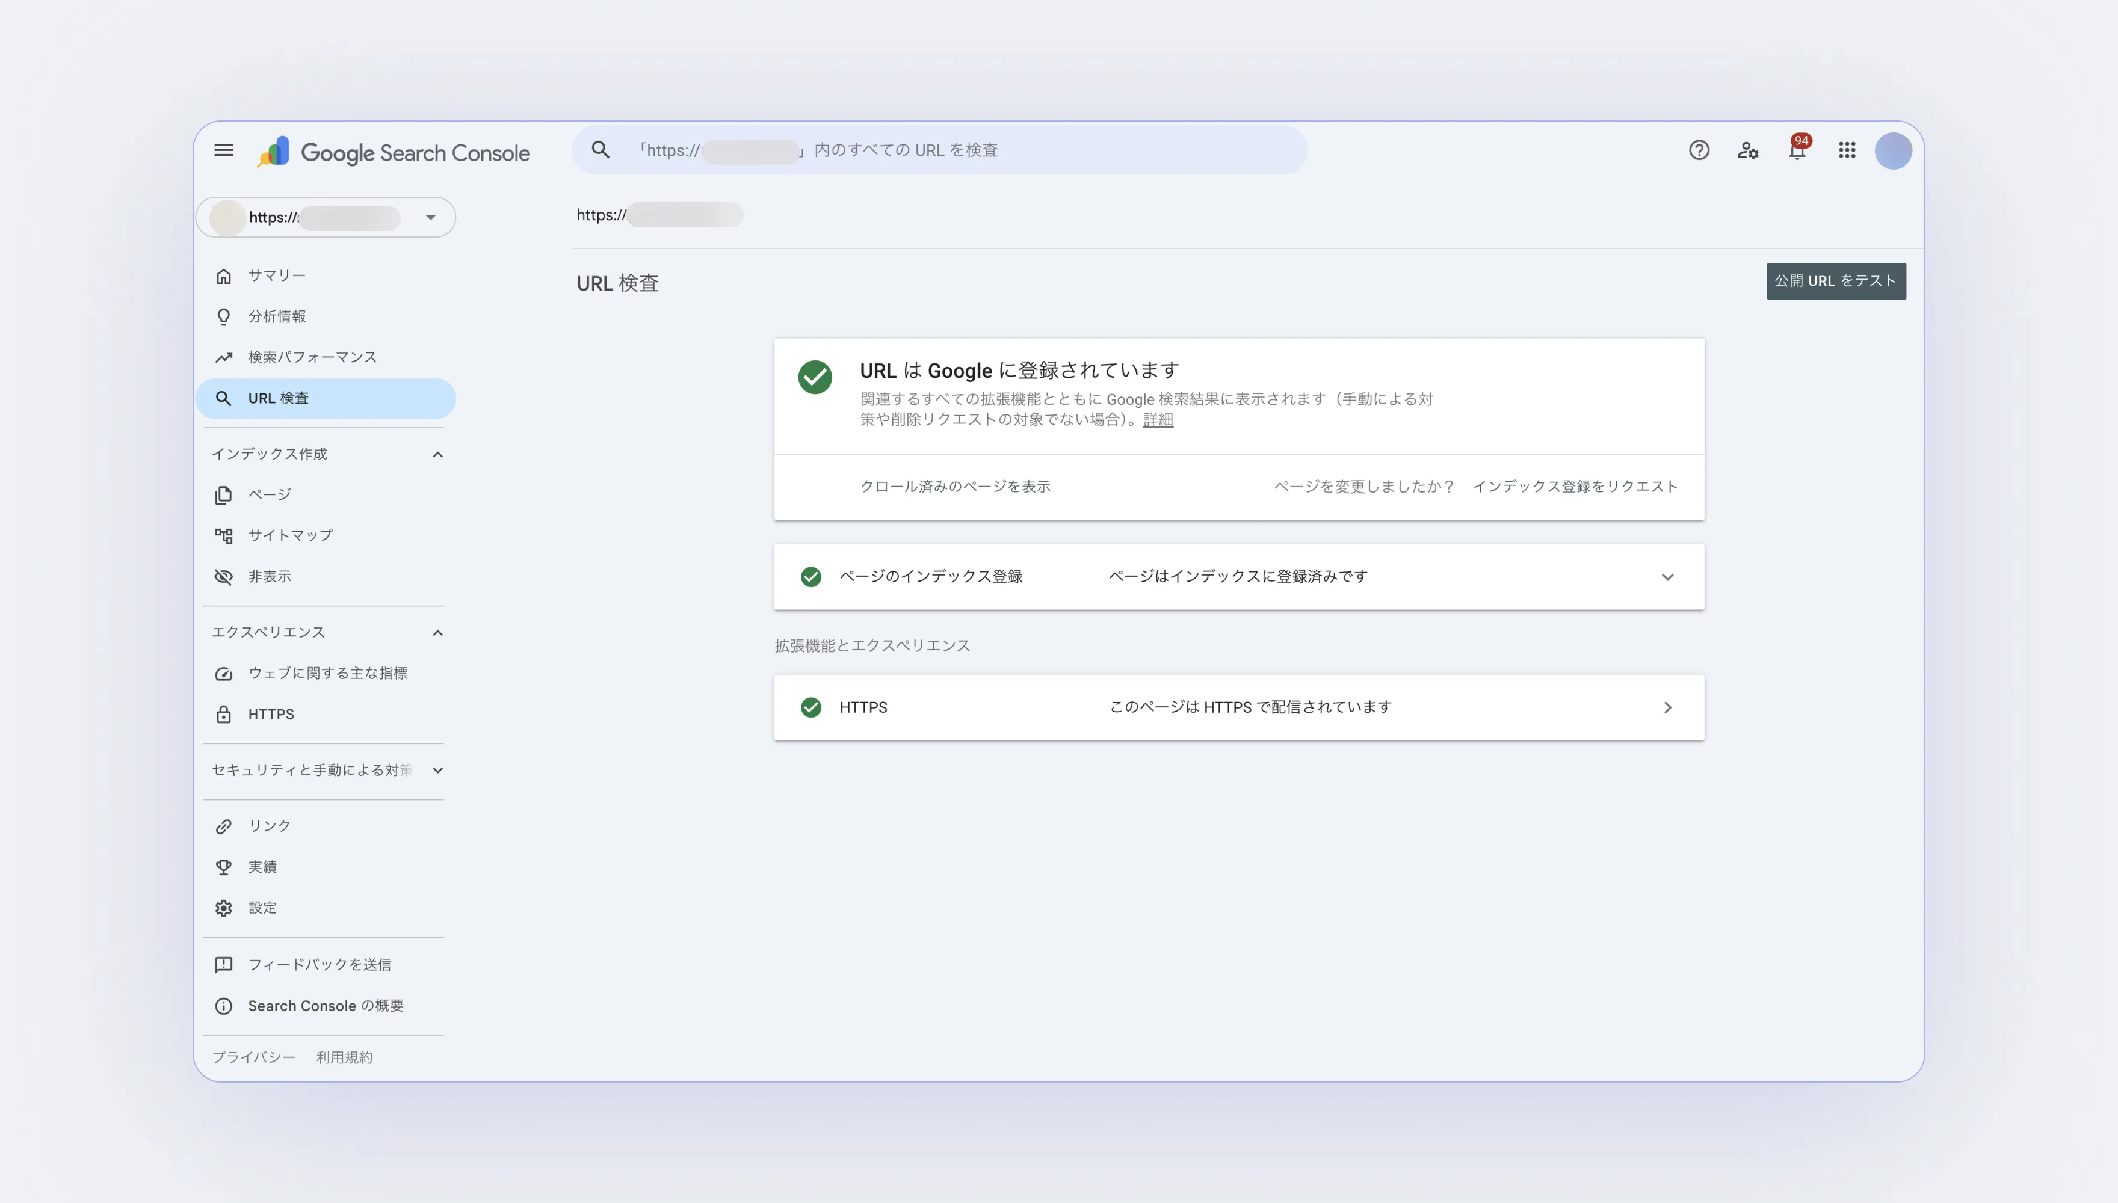Open サイトマップ page
The image size is (2118, 1203).
pyautogui.click(x=326, y=535)
